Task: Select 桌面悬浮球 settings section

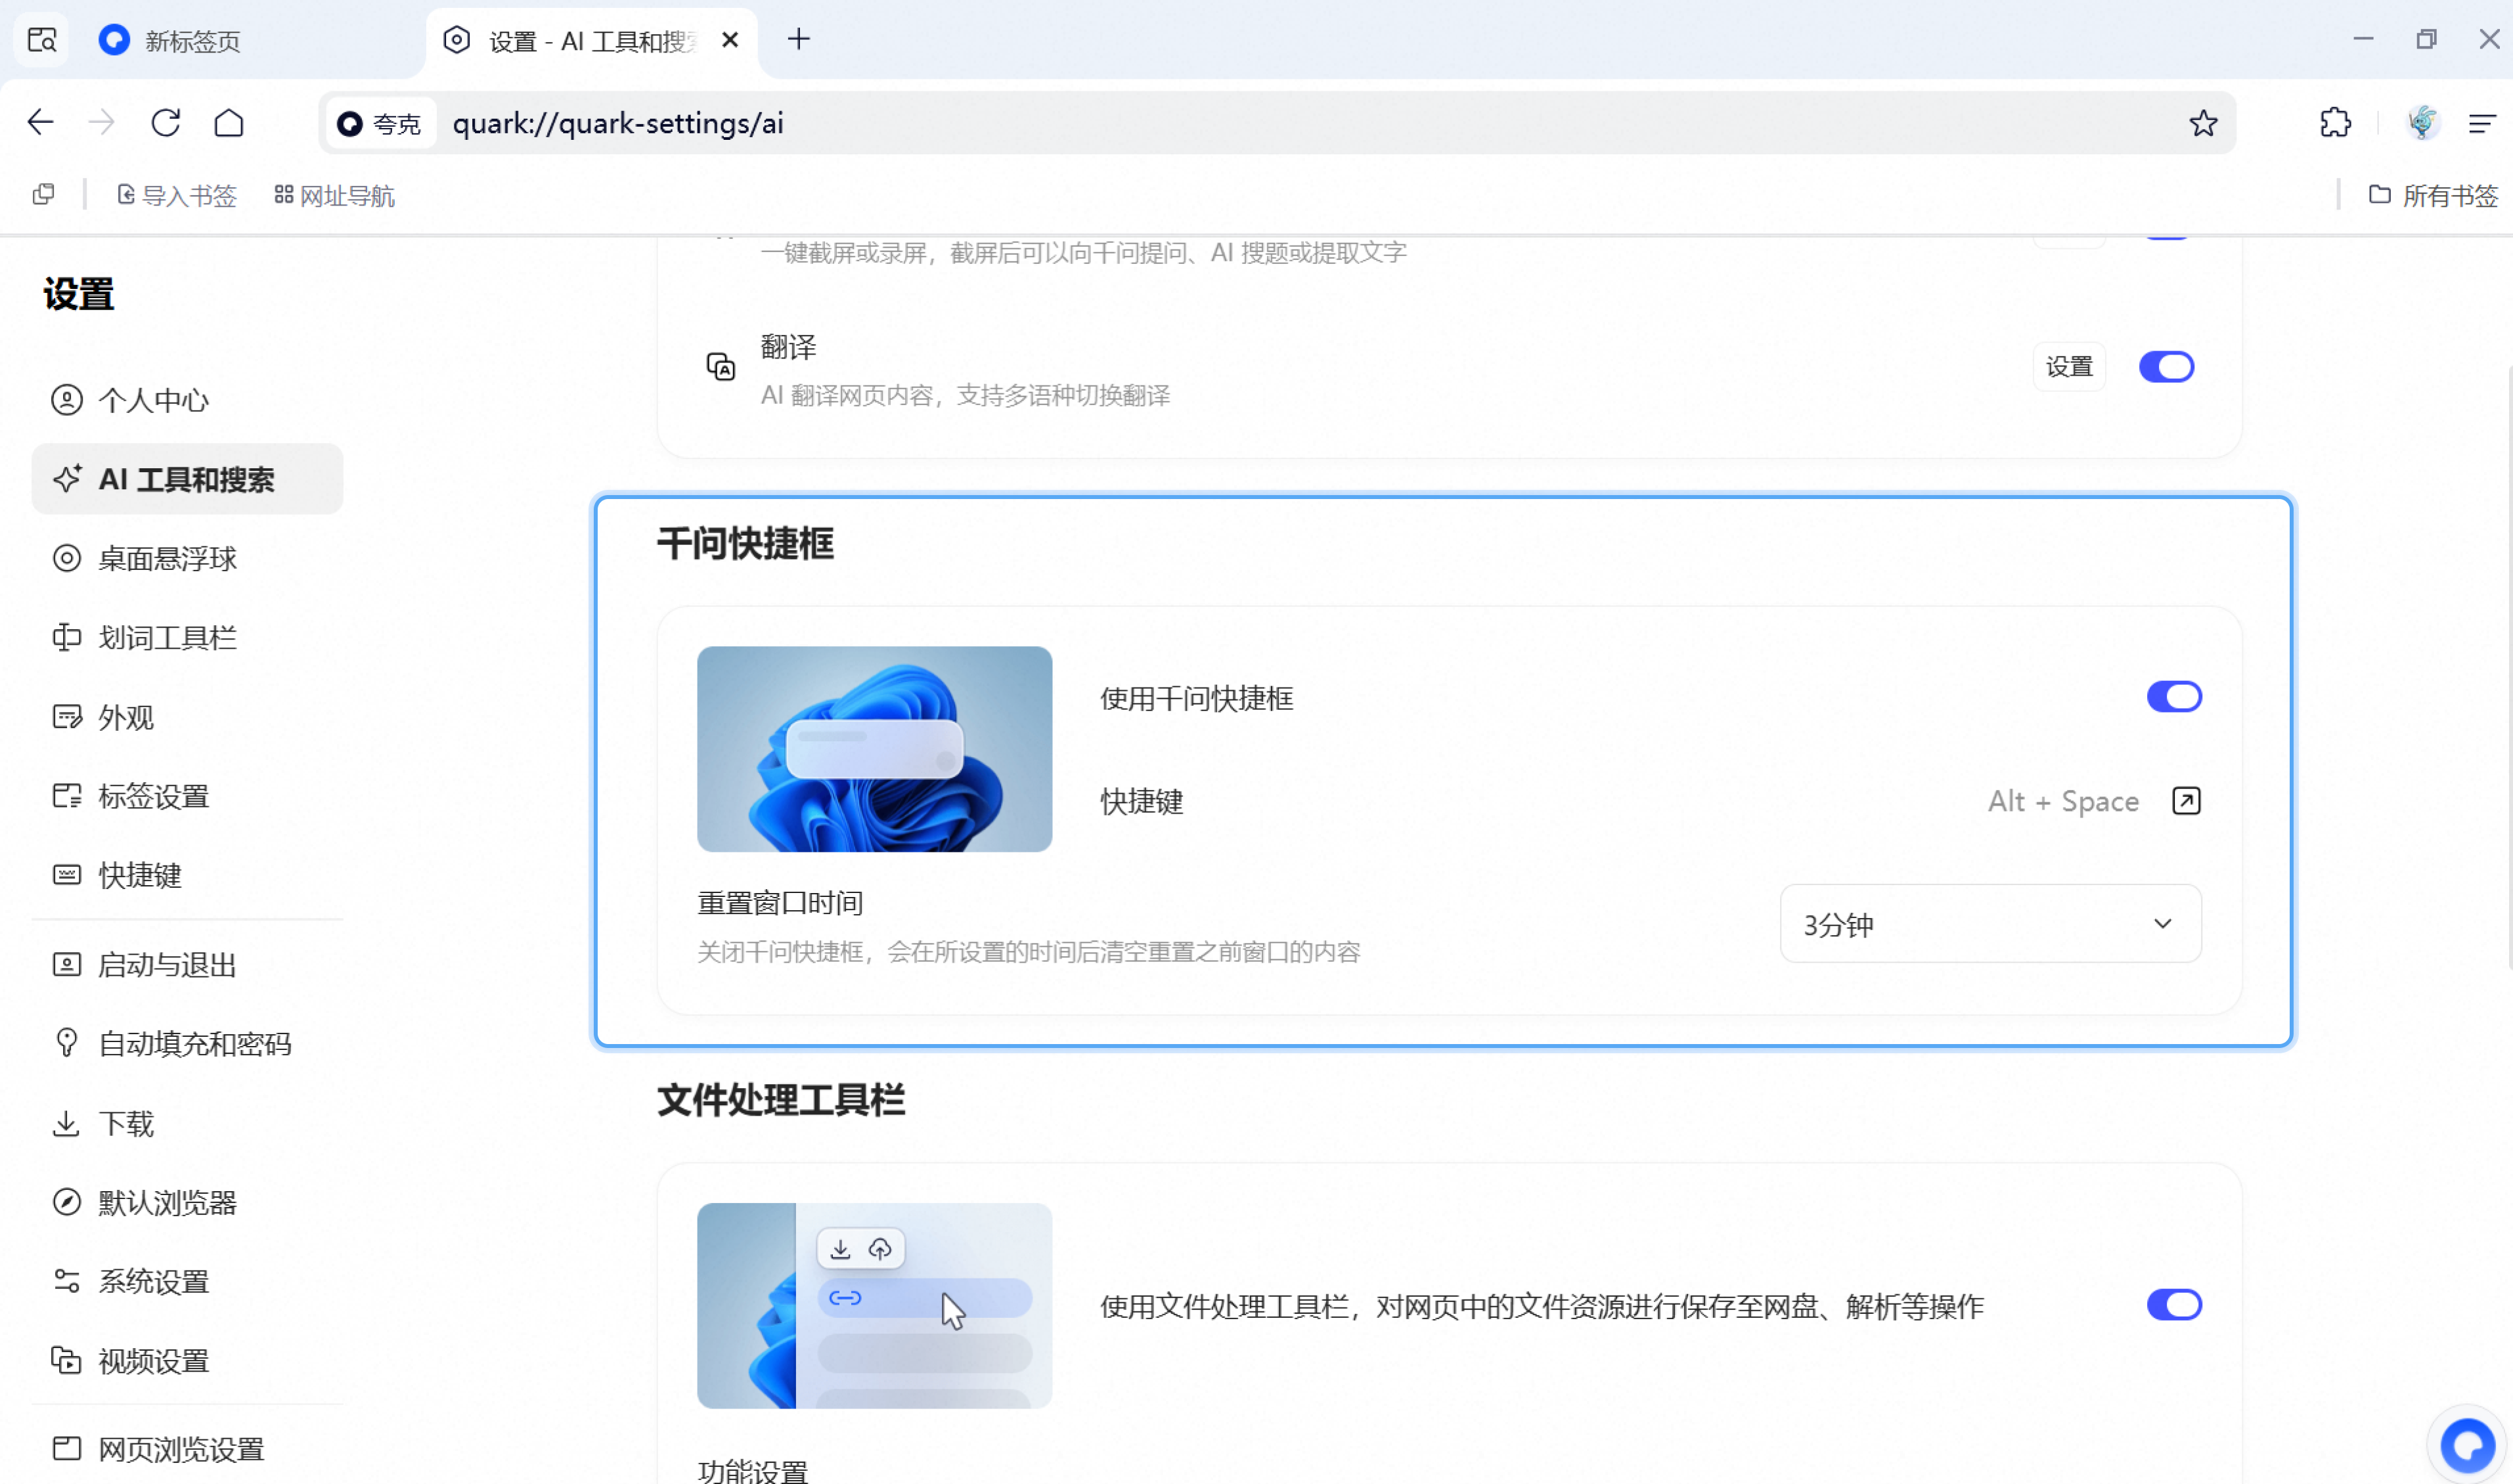Action: coord(187,559)
